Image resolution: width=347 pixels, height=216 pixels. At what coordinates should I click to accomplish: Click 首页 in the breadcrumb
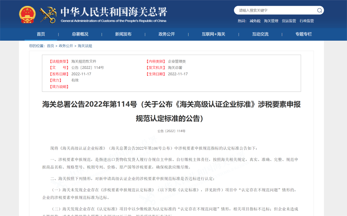50,46
